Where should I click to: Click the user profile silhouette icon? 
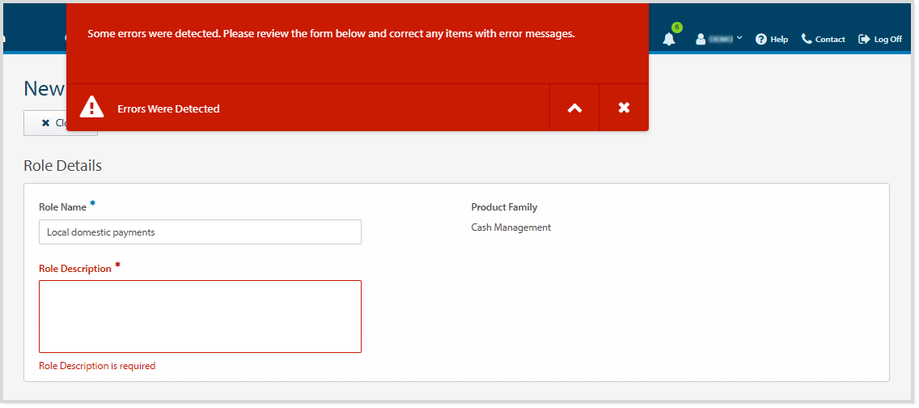tap(701, 39)
